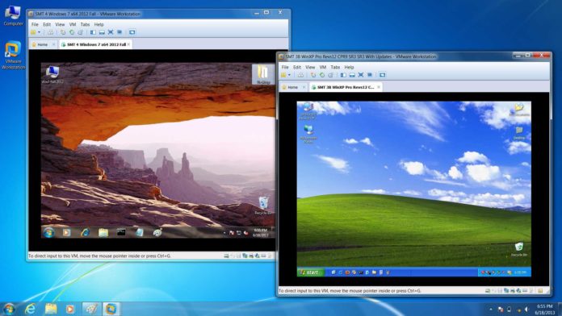562x316 pixels.
Task: Select the Computer icon on host desktop
Action: (13, 15)
